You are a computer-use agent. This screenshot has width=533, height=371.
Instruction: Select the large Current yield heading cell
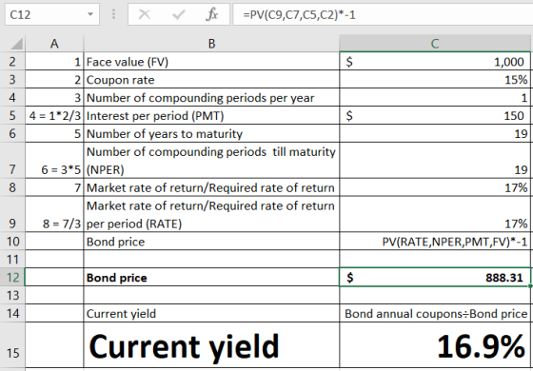tap(211, 344)
